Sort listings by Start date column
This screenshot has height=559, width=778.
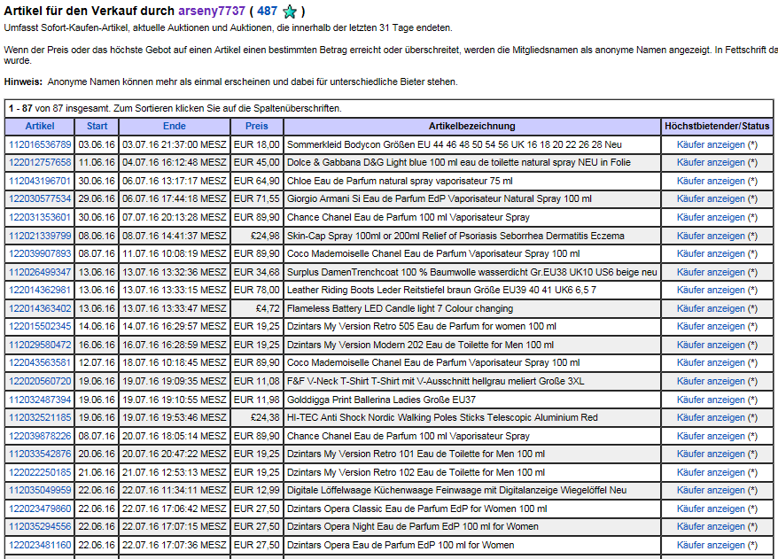97,126
